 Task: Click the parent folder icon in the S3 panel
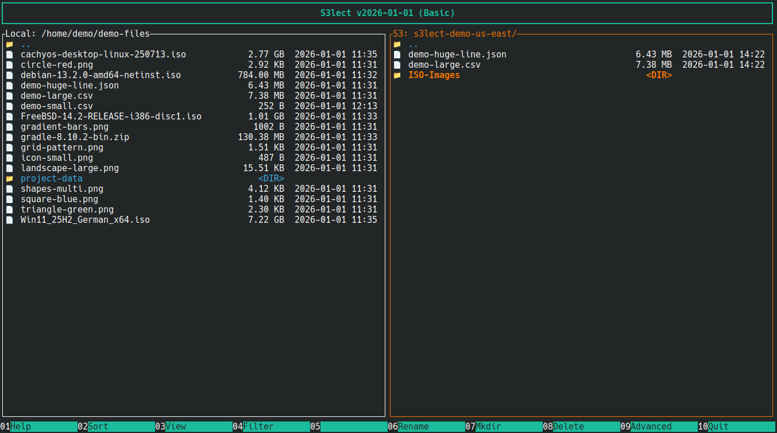(397, 44)
